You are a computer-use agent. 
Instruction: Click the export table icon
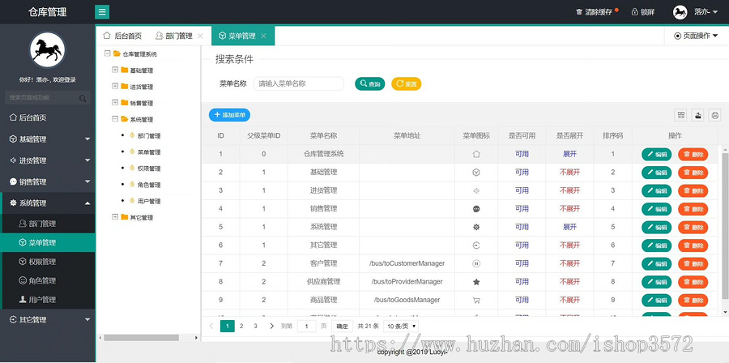tap(698, 115)
